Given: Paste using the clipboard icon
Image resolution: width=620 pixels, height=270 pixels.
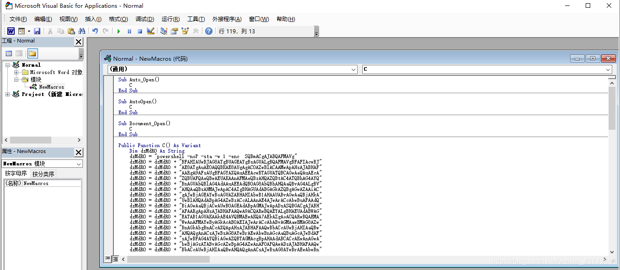Looking at the screenshot, I should click(x=71, y=31).
